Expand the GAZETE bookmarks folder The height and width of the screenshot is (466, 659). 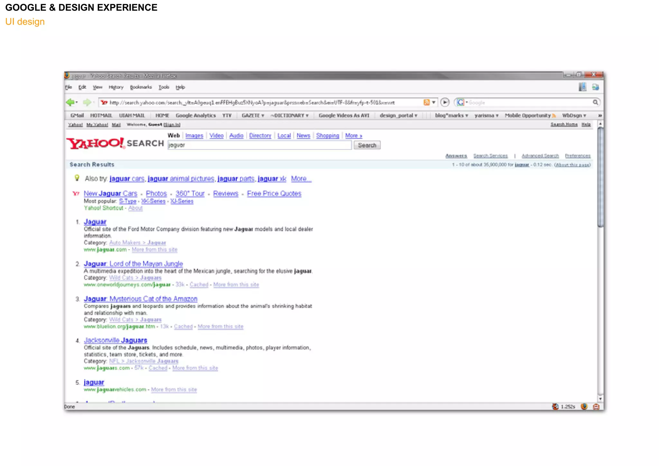pos(253,116)
